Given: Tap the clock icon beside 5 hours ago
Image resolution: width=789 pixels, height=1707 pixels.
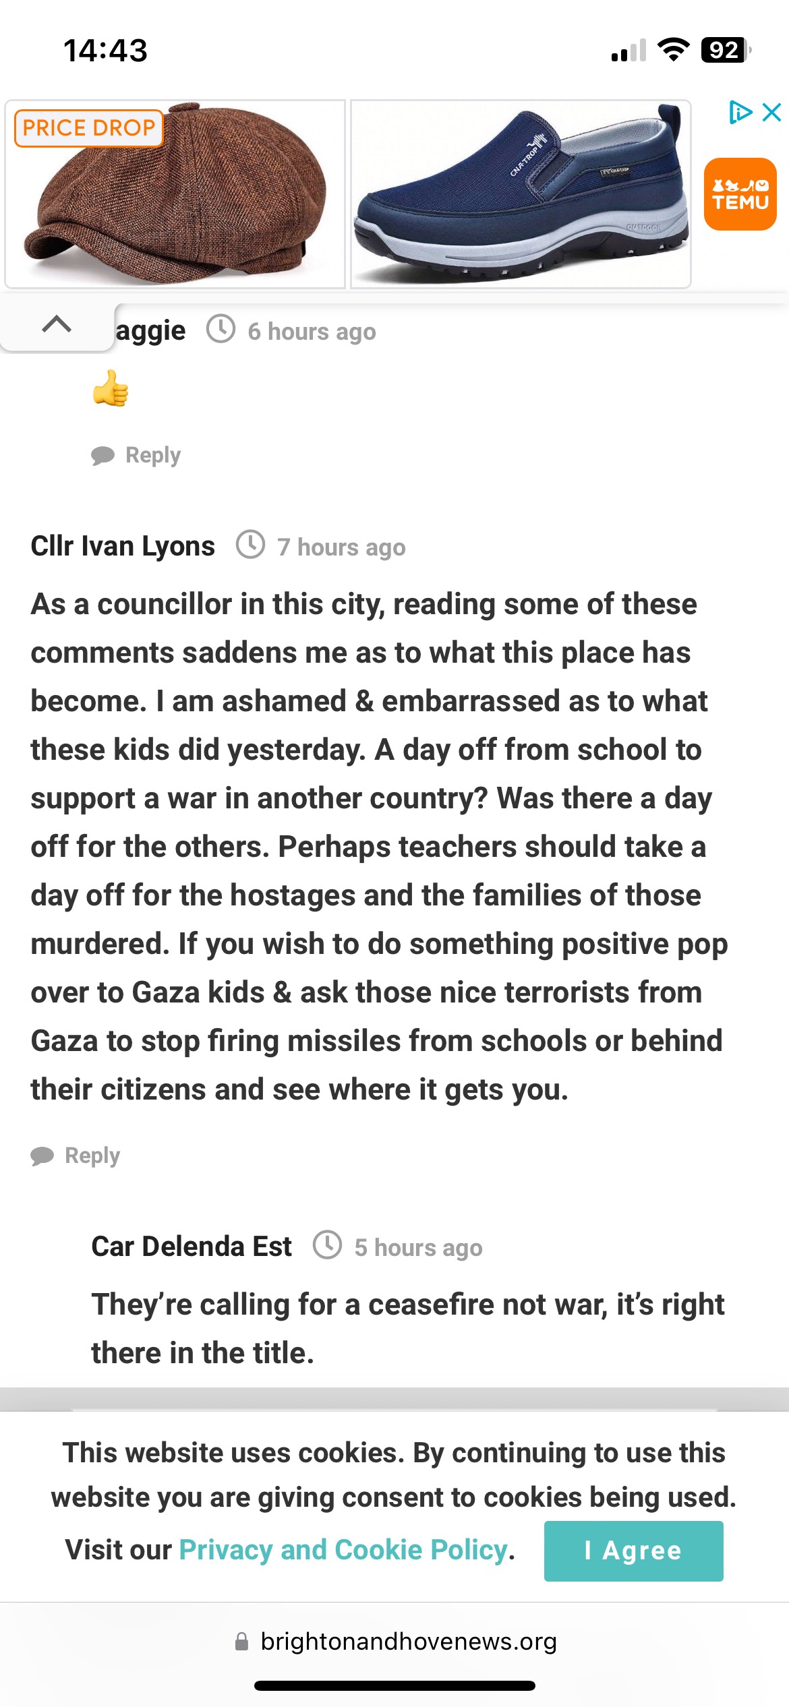Looking at the screenshot, I should (x=328, y=1245).
